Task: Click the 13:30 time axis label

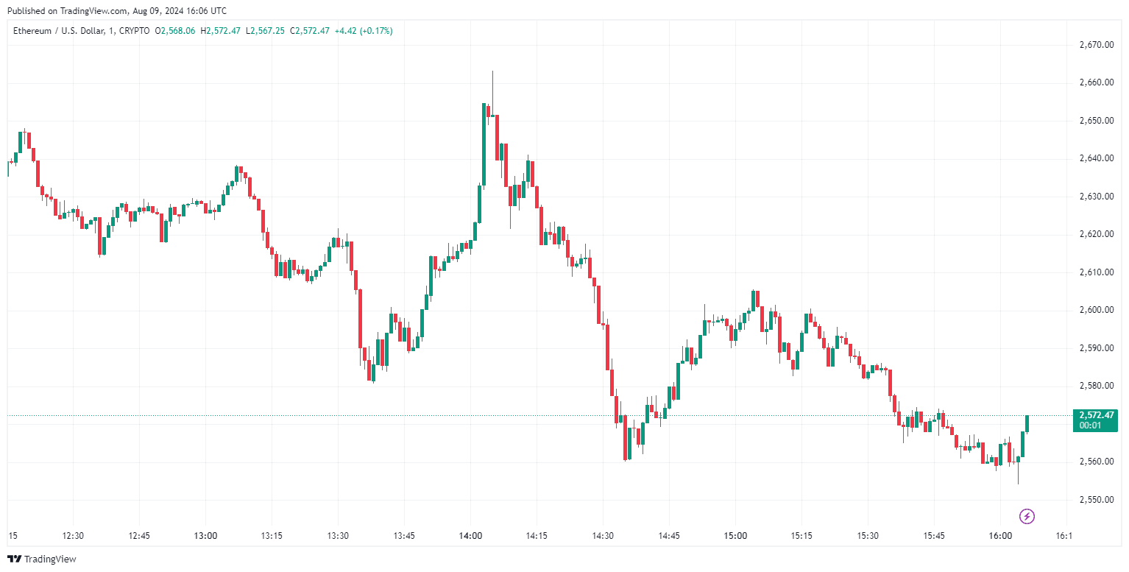Action: (x=338, y=536)
